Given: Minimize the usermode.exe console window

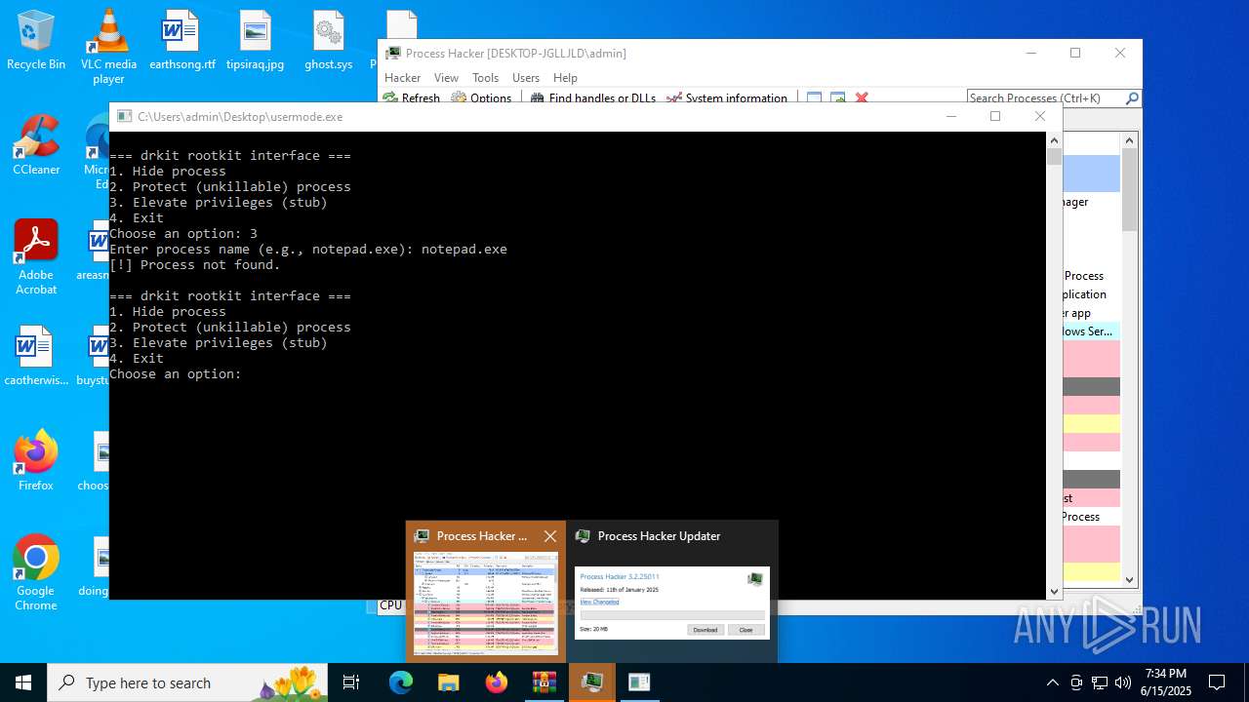Looking at the screenshot, I should (950, 116).
